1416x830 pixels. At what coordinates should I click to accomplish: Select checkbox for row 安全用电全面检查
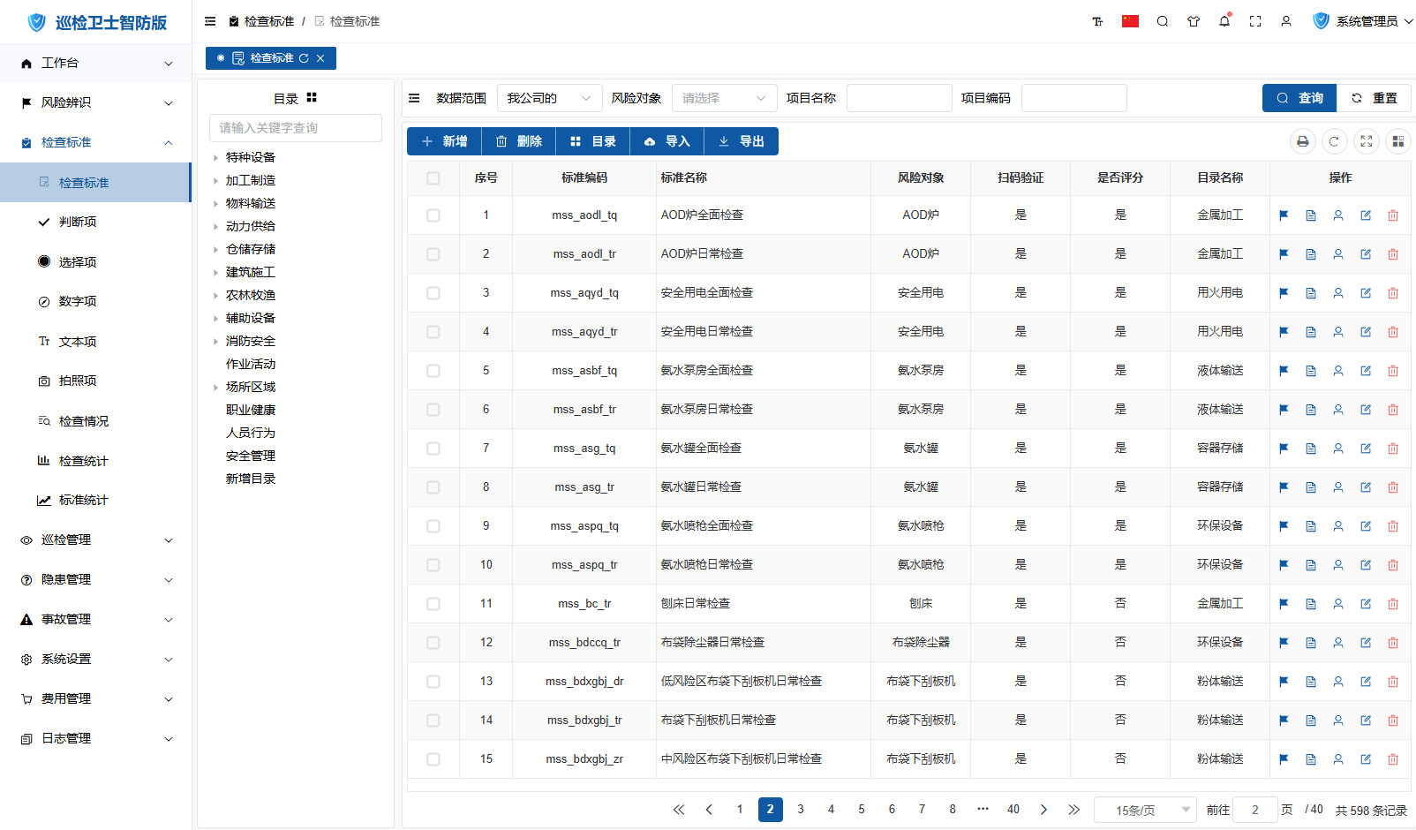tap(433, 293)
